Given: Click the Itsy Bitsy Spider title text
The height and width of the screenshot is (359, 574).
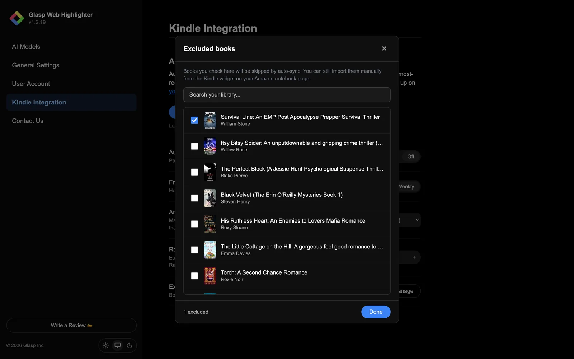Looking at the screenshot, I should [x=302, y=143].
